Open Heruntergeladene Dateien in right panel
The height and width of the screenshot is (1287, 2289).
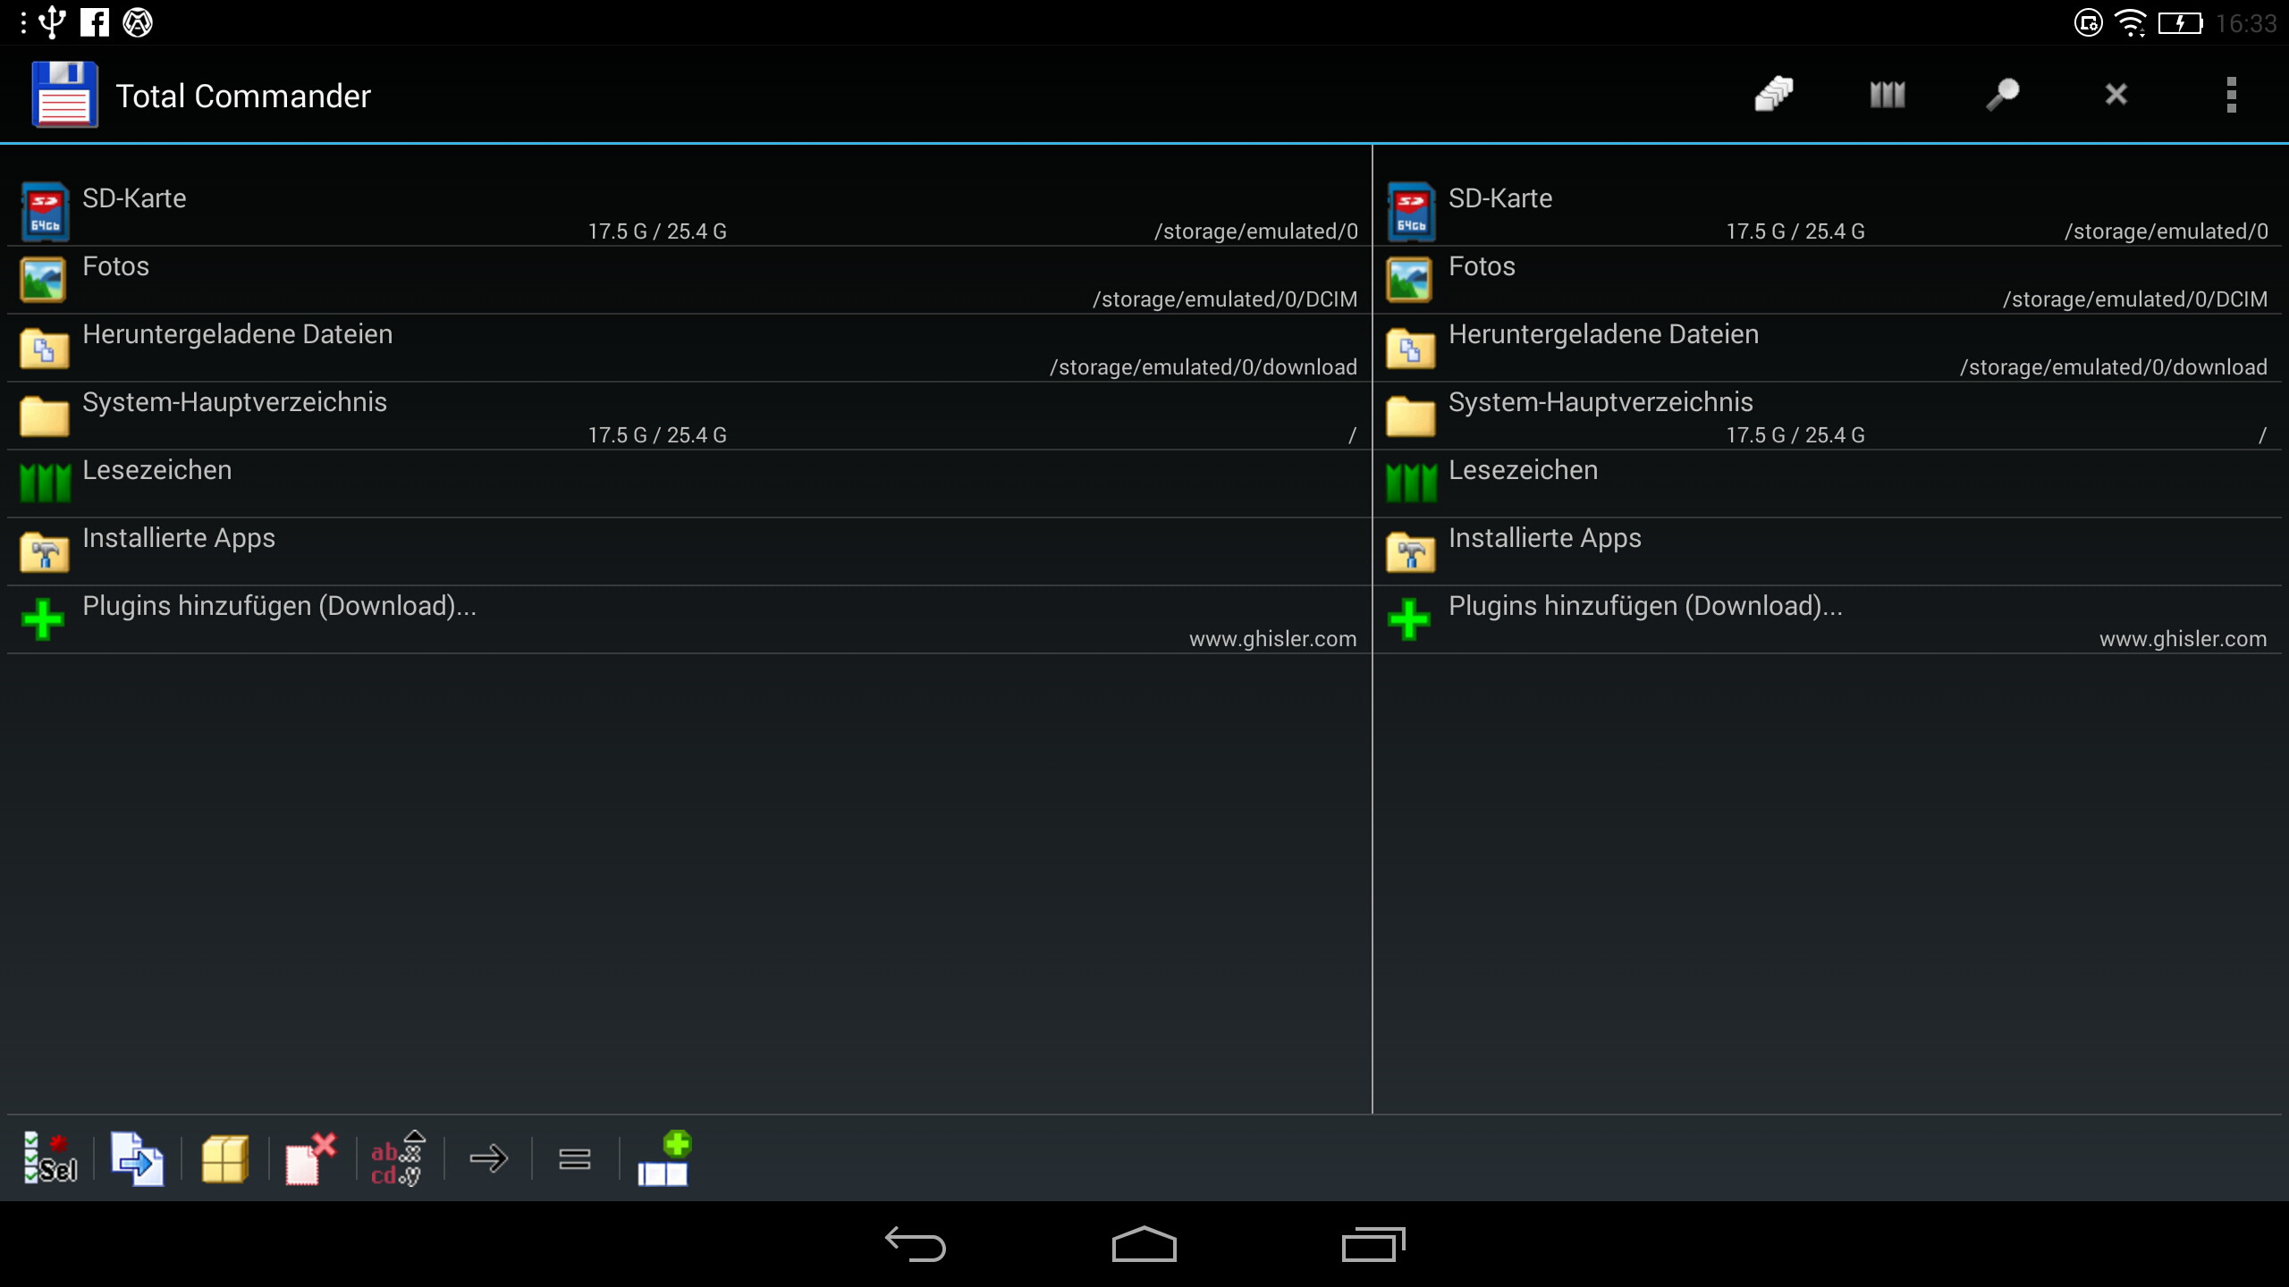point(1828,348)
